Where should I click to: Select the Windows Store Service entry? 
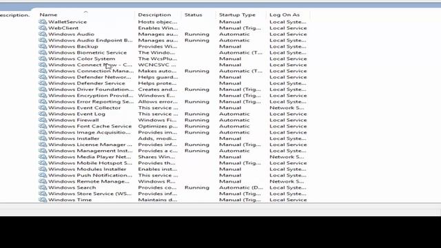click(90, 194)
